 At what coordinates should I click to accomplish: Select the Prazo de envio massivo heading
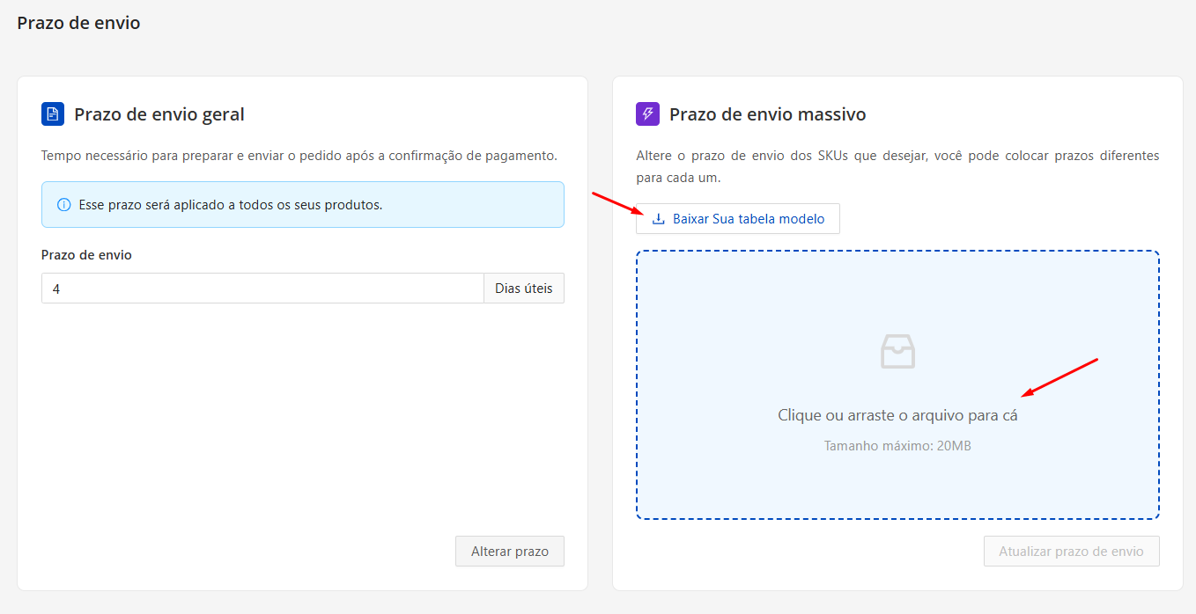tap(767, 114)
